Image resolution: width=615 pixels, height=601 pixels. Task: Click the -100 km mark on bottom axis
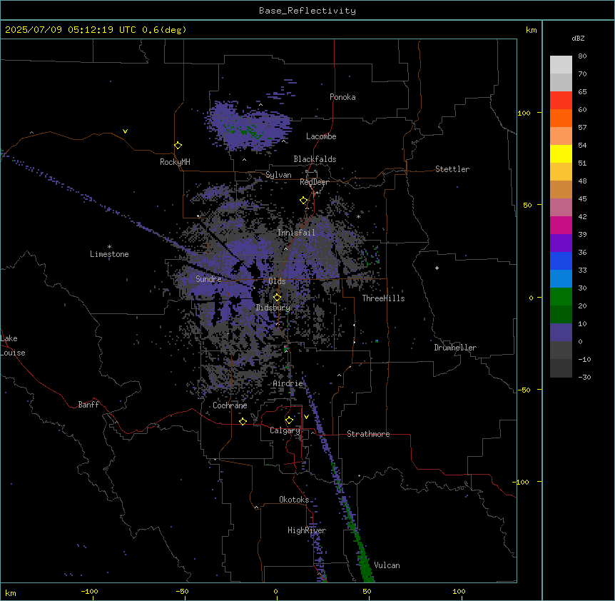tap(89, 591)
